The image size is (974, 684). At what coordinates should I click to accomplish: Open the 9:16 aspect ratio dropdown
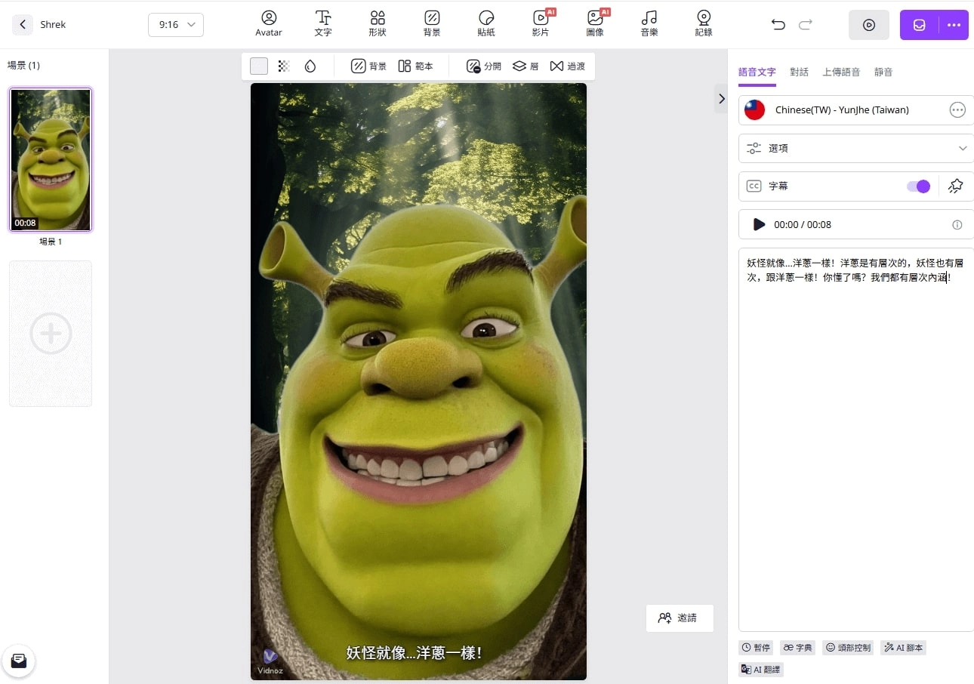pyautogui.click(x=176, y=25)
